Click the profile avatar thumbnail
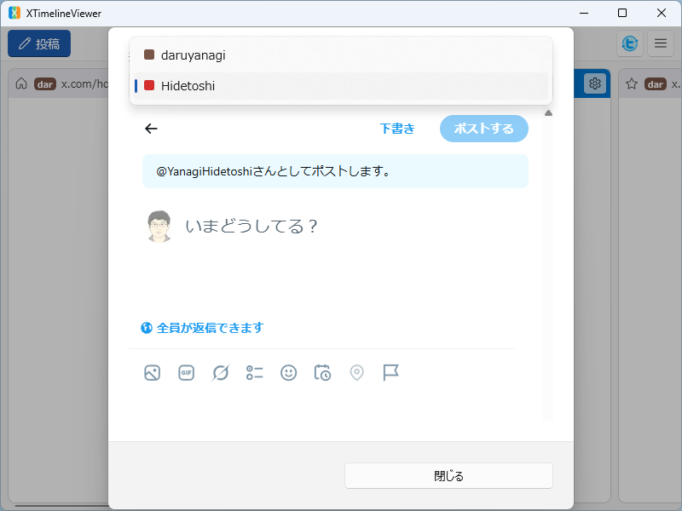The height and width of the screenshot is (511, 682). tap(159, 226)
